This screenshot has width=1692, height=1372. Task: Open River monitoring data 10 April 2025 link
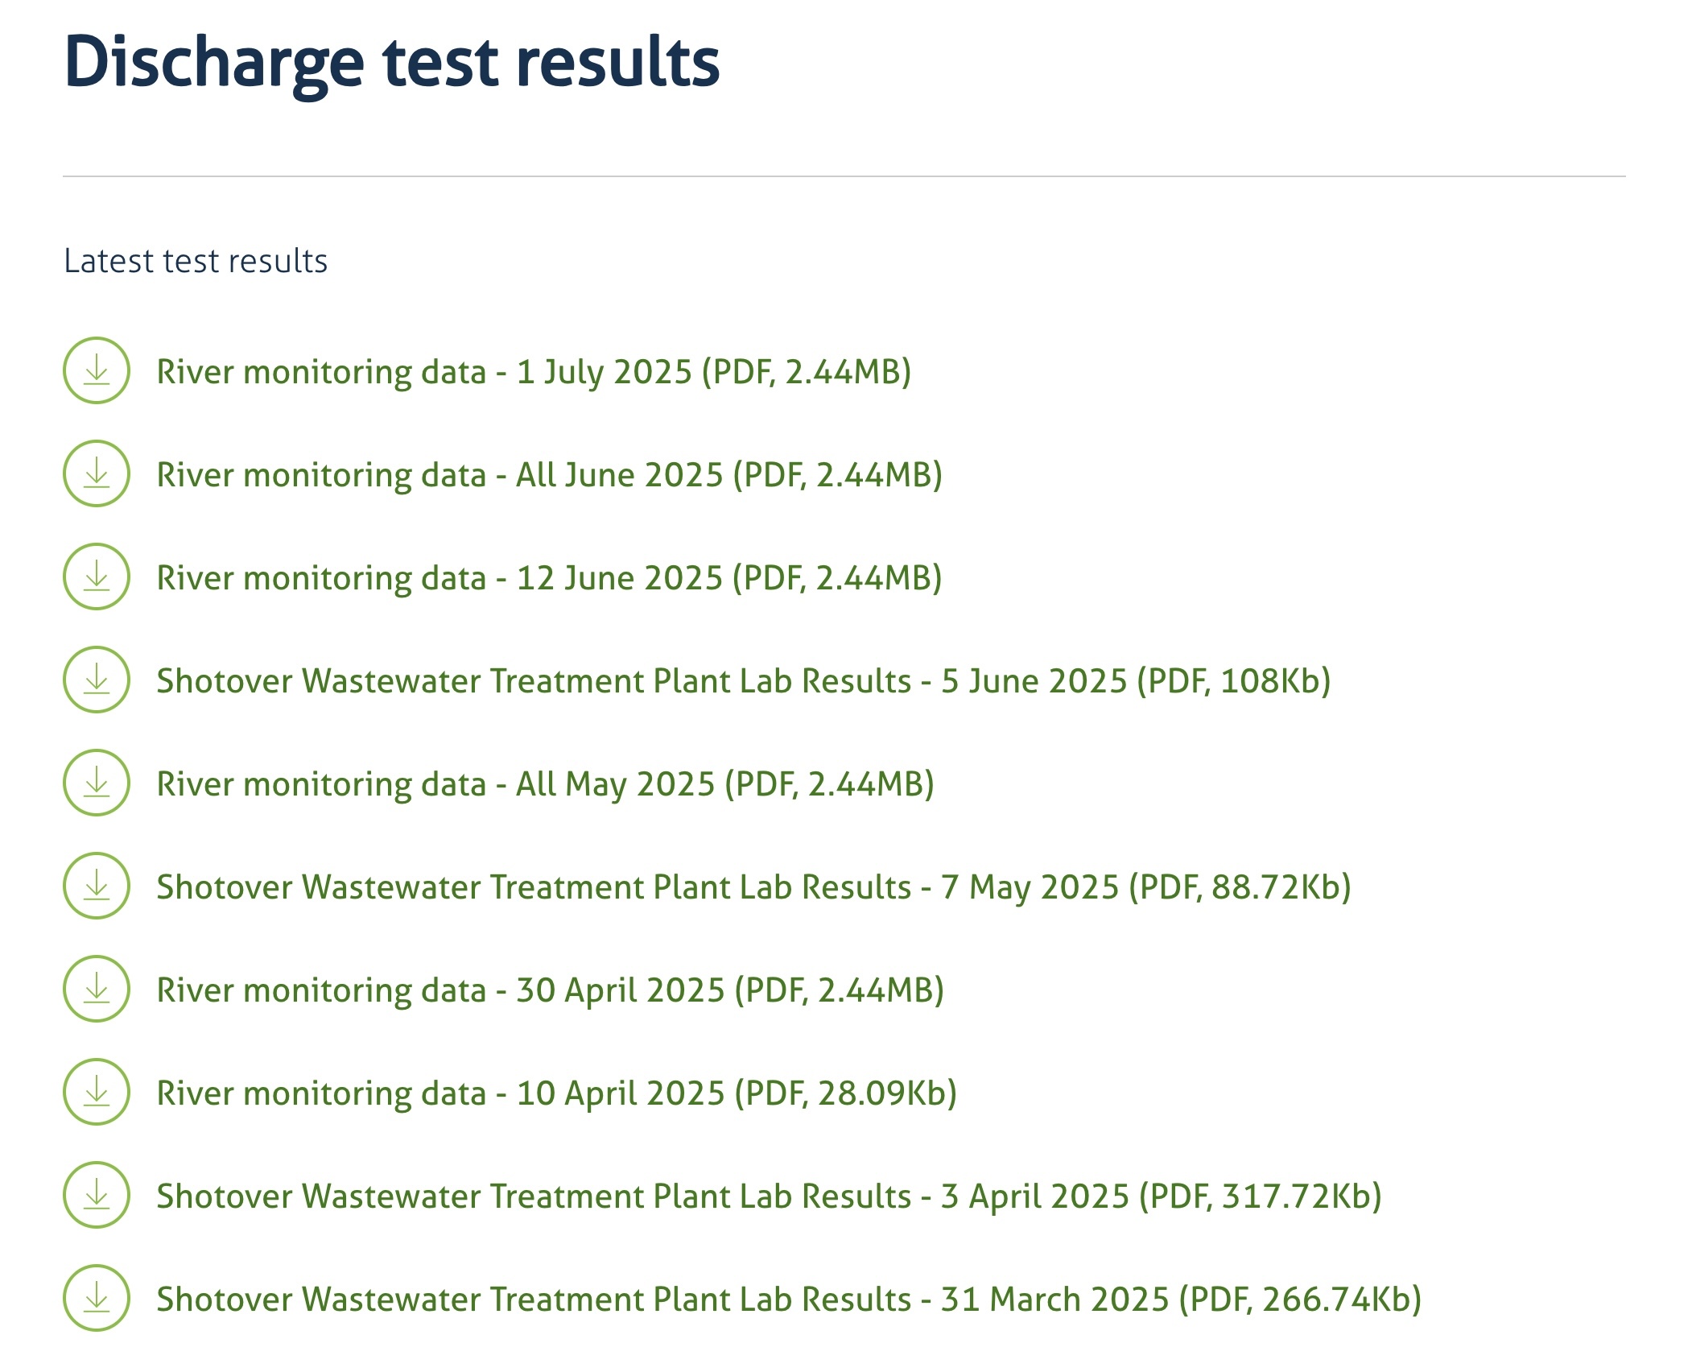pos(556,1093)
